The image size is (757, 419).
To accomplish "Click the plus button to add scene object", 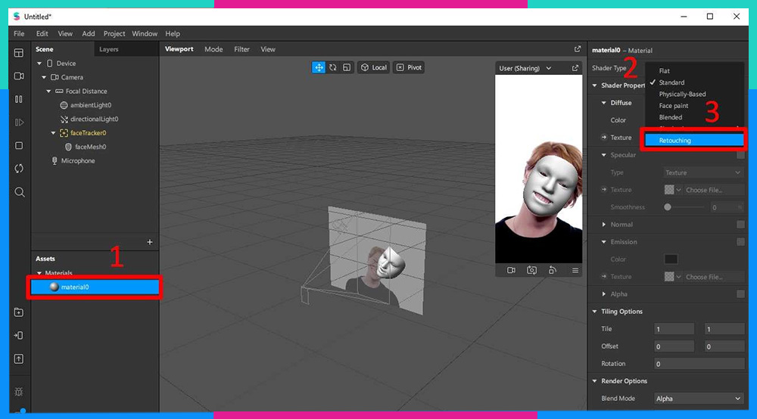I will (x=150, y=242).
